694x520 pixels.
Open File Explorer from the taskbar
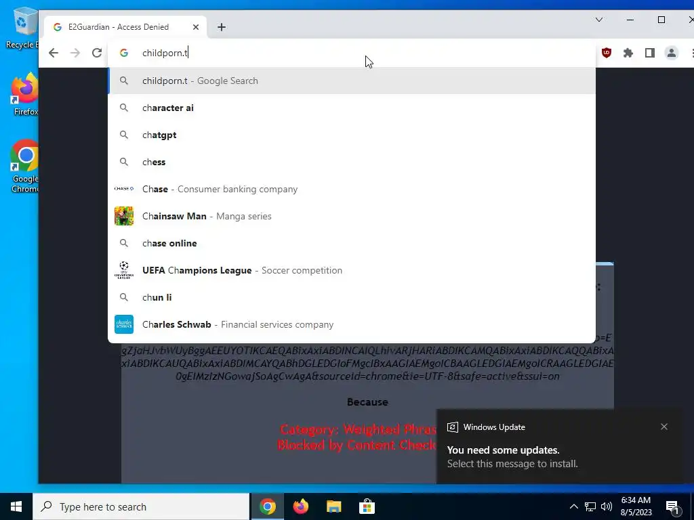[333, 506]
